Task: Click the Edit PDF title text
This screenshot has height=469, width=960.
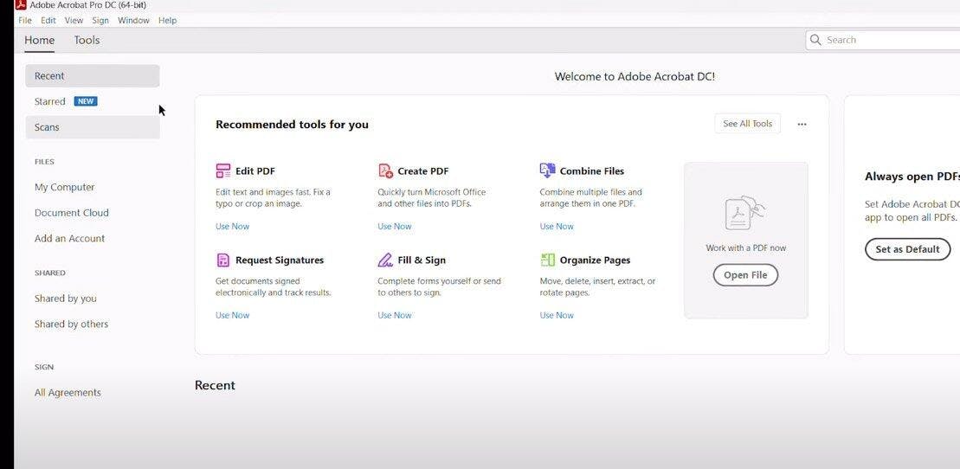Action: 255,171
